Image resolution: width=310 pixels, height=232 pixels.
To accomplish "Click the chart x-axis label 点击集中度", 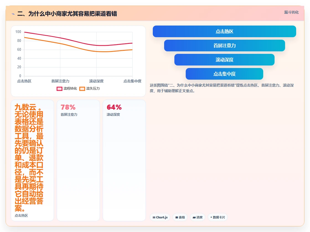I will pos(133,81).
